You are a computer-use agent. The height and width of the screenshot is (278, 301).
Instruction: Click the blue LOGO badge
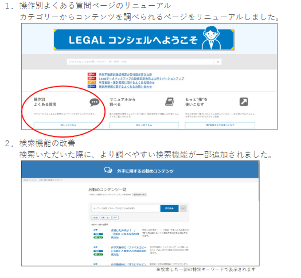[92, 87]
